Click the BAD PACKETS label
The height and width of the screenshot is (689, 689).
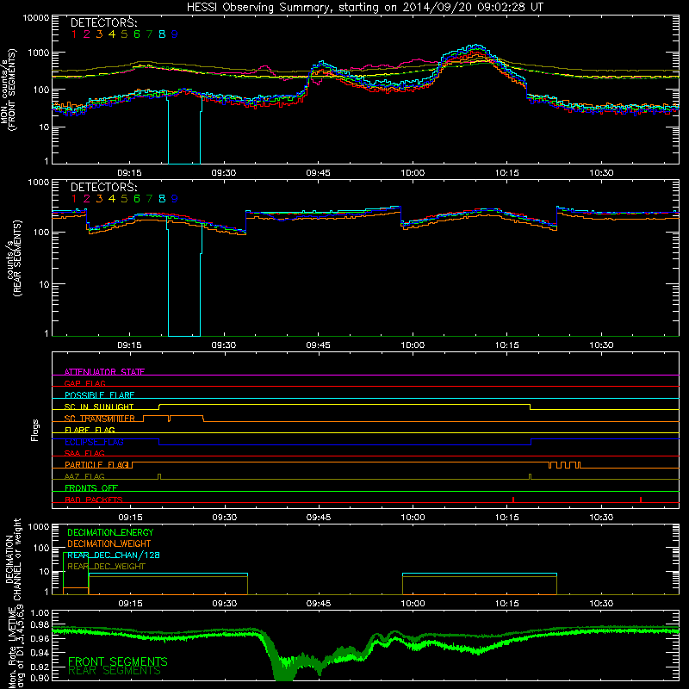pyautogui.click(x=94, y=500)
